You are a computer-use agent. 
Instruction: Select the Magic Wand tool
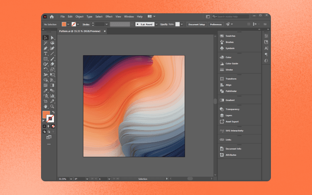(x=46, y=43)
